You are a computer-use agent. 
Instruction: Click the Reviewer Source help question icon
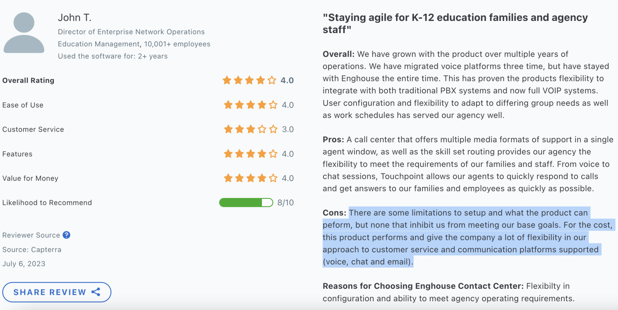pos(67,235)
